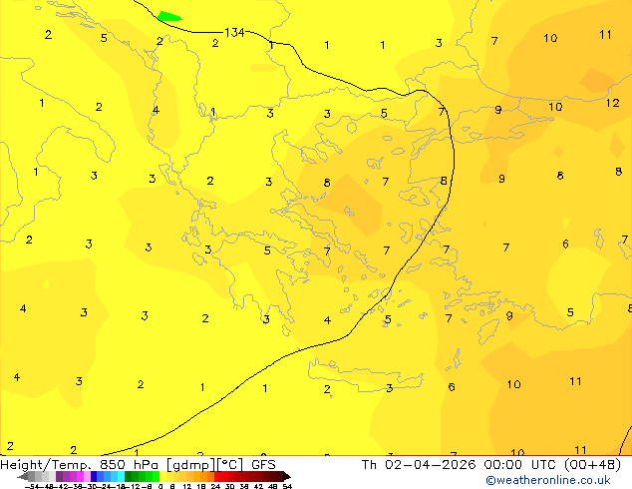Viewport: 632px width, 489px height.
Task: Click the green cold patch on the map
Action: coord(168,16)
